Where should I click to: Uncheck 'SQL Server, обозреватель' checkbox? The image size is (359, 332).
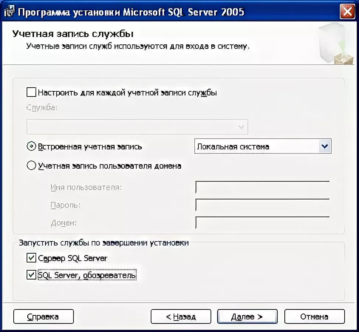click(x=31, y=274)
